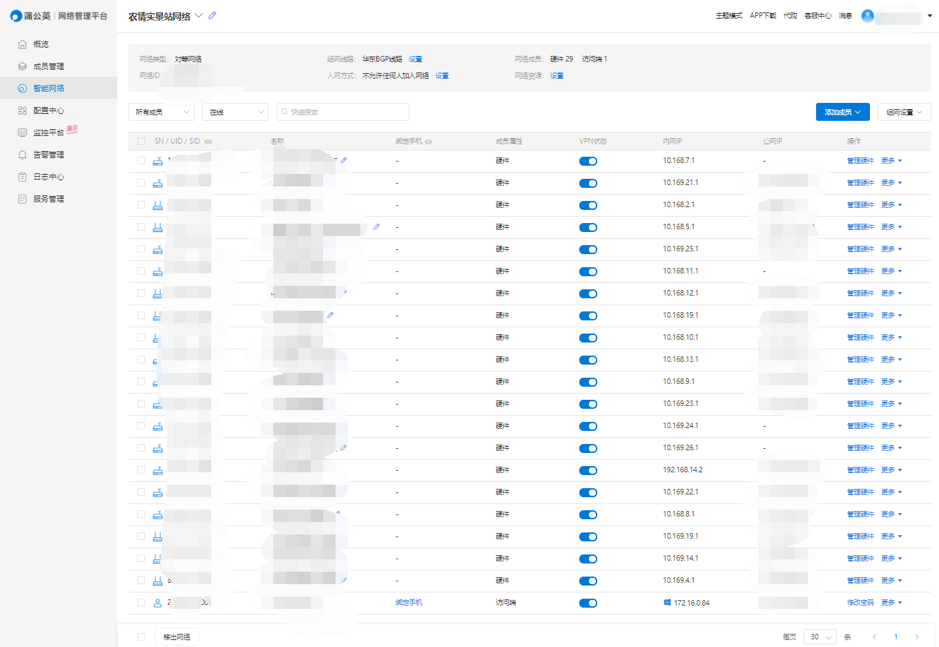The height and width of the screenshot is (647, 939).
Task: Open 成员管理 in the sidebar menu
Action: [x=48, y=66]
